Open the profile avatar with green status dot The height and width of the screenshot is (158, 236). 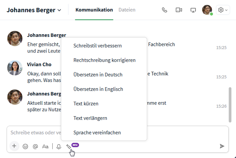click(x=207, y=10)
